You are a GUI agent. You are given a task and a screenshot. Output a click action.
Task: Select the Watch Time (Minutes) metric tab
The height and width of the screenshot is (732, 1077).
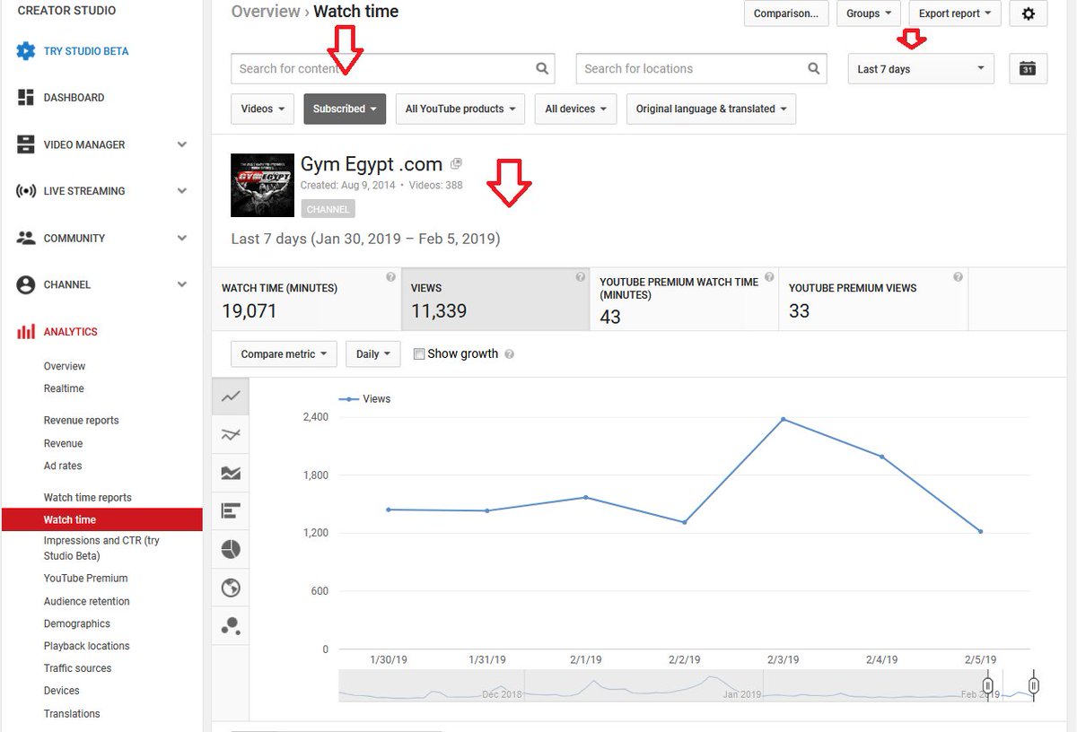(x=306, y=299)
